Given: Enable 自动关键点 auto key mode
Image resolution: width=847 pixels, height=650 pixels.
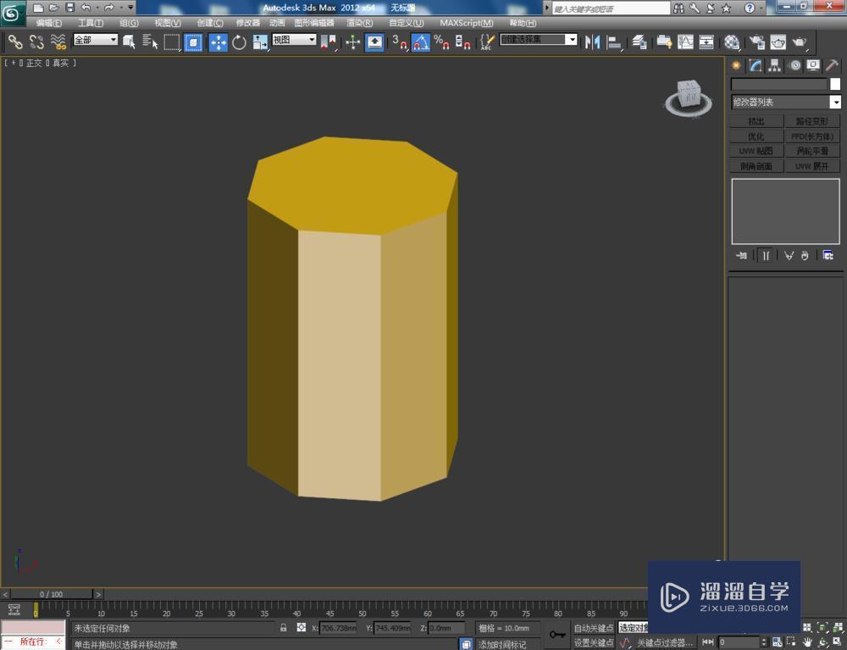Looking at the screenshot, I should pyautogui.click(x=595, y=627).
